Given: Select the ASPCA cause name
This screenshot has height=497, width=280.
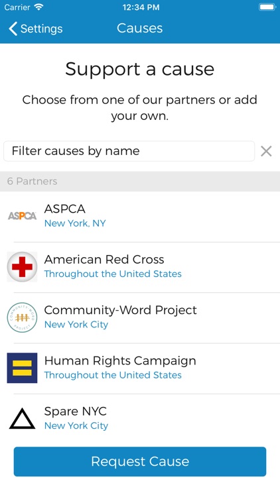Looking at the screenshot, I should (65, 209).
